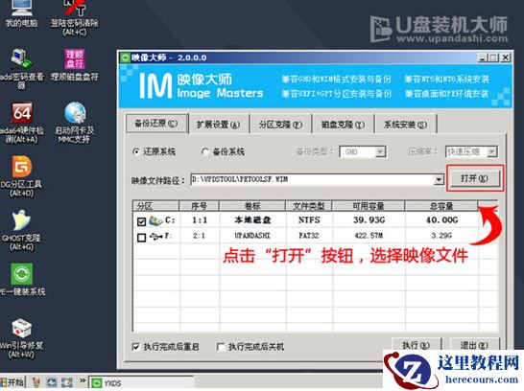Viewport: 524px width, 391px height.
Task: Toggle 执行完成后重启 checkbox
Action: tap(135, 347)
